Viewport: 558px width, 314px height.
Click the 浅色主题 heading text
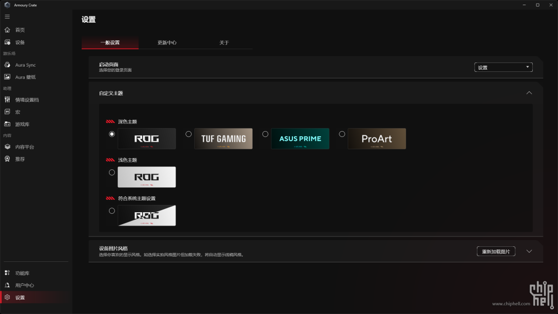click(x=128, y=160)
